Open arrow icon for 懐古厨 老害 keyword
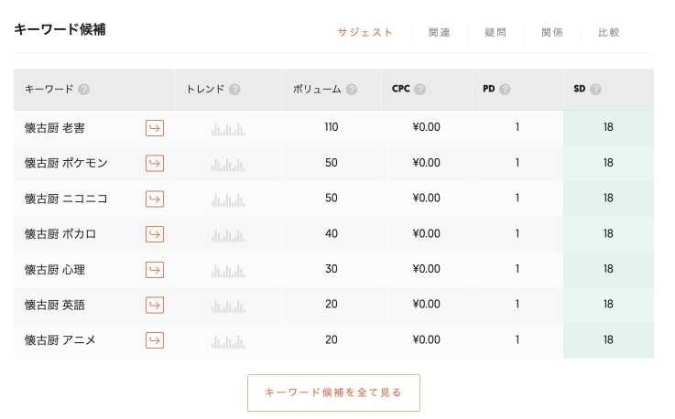Screen dimensions: 675x419 coord(155,128)
